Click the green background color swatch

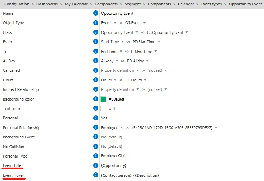(x=103, y=99)
